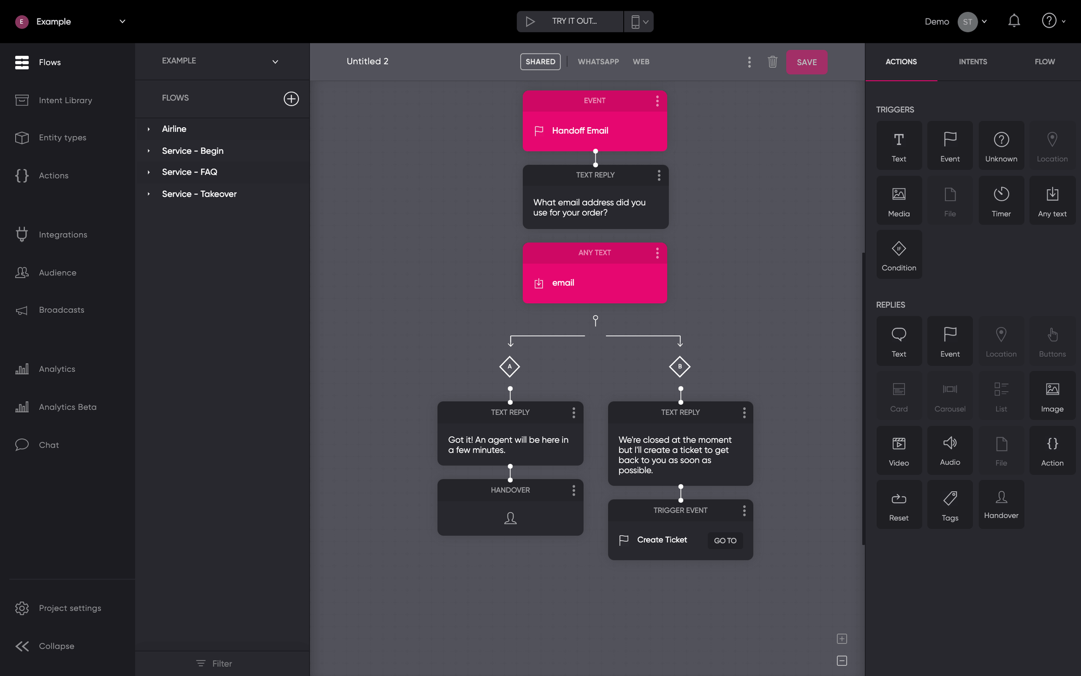Open the Example project dropdown

tap(122, 22)
